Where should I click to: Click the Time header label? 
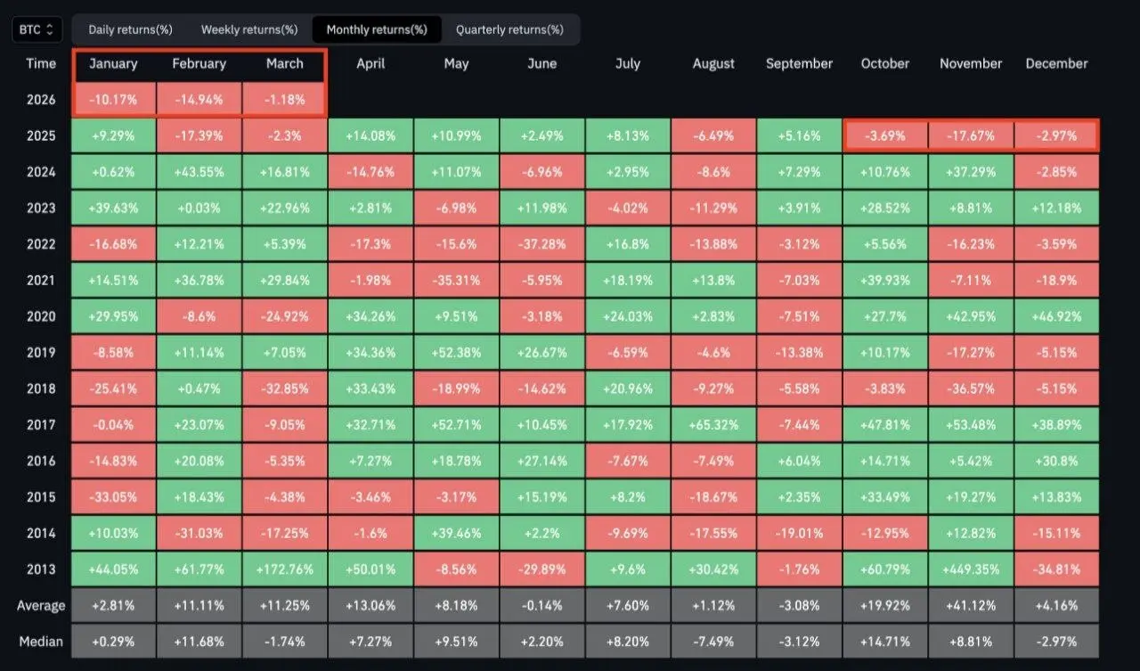point(41,63)
